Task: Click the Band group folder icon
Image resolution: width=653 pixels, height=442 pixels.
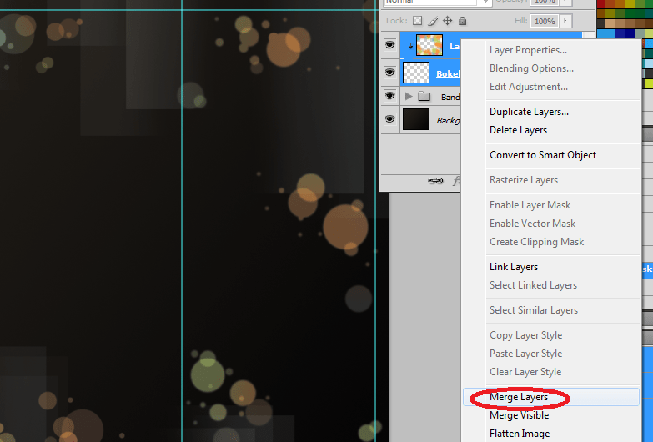Action: coord(424,97)
